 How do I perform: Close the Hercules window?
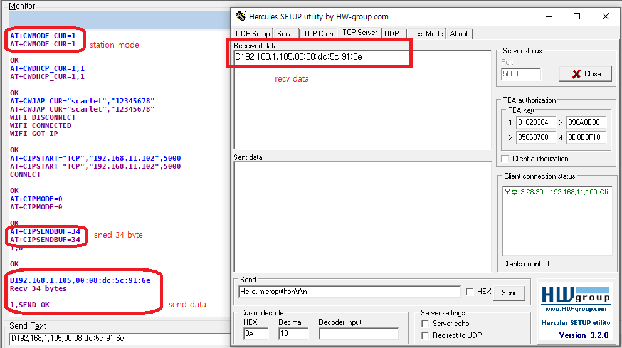click(x=605, y=17)
